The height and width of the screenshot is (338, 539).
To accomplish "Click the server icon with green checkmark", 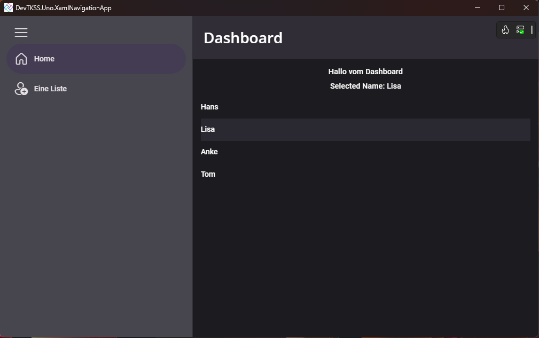I will point(519,30).
